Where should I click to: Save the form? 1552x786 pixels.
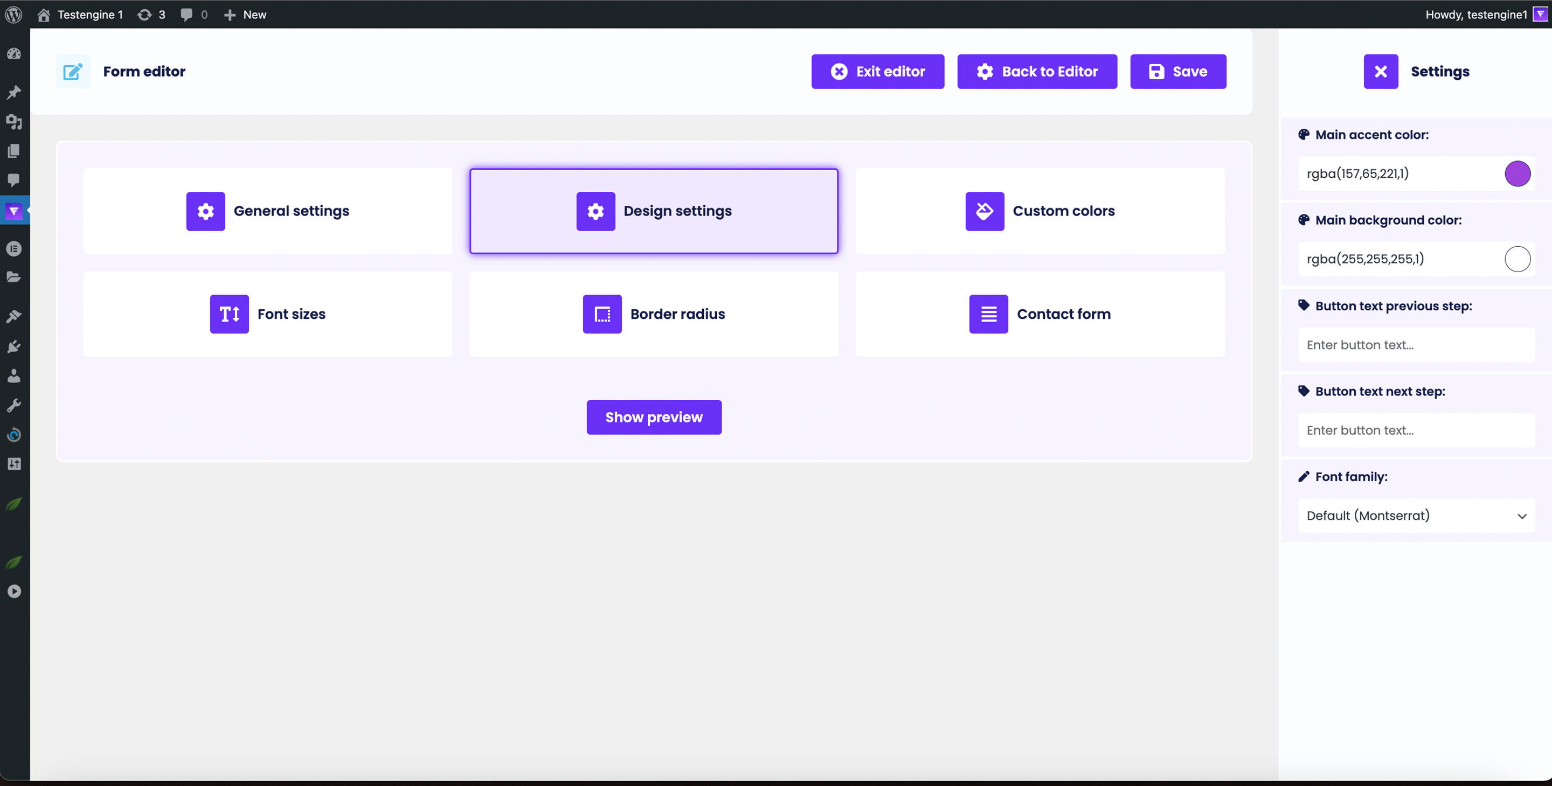(x=1178, y=72)
